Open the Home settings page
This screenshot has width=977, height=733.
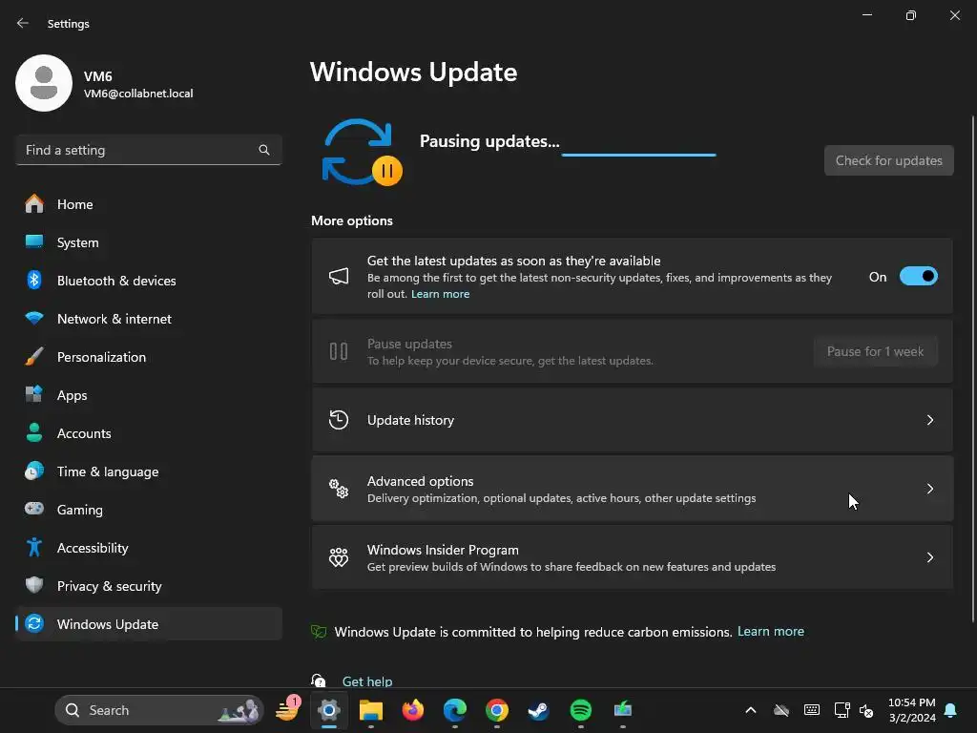pos(148,204)
